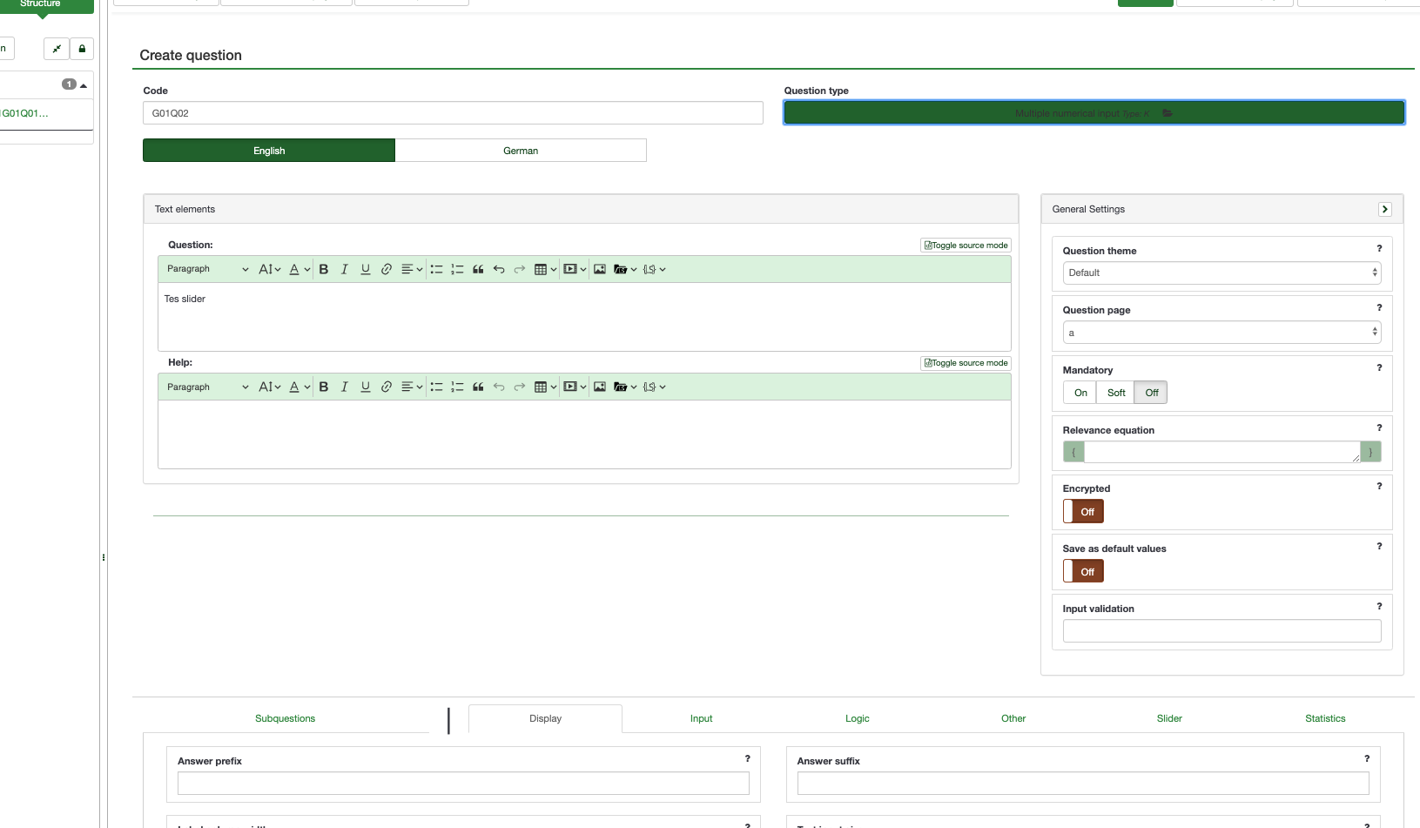Toggle the Encrypted switch
Image resolution: width=1420 pixels, height=828 pixels.
pos(1083,512)
